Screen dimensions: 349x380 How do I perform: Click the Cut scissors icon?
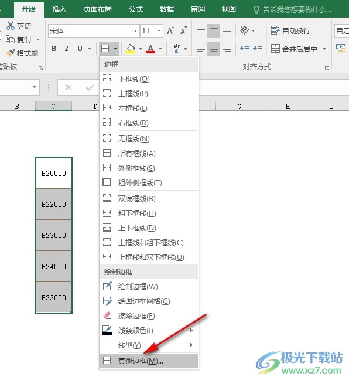(x=11, y=26)
